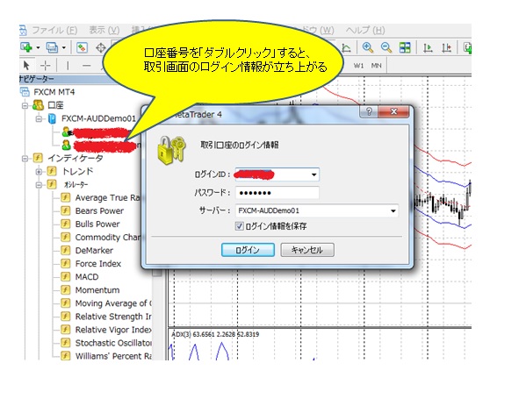Viewport: 526px width, 406px height.
Task: Click the Profiles toolbar icon
Action: coord(52,47)
